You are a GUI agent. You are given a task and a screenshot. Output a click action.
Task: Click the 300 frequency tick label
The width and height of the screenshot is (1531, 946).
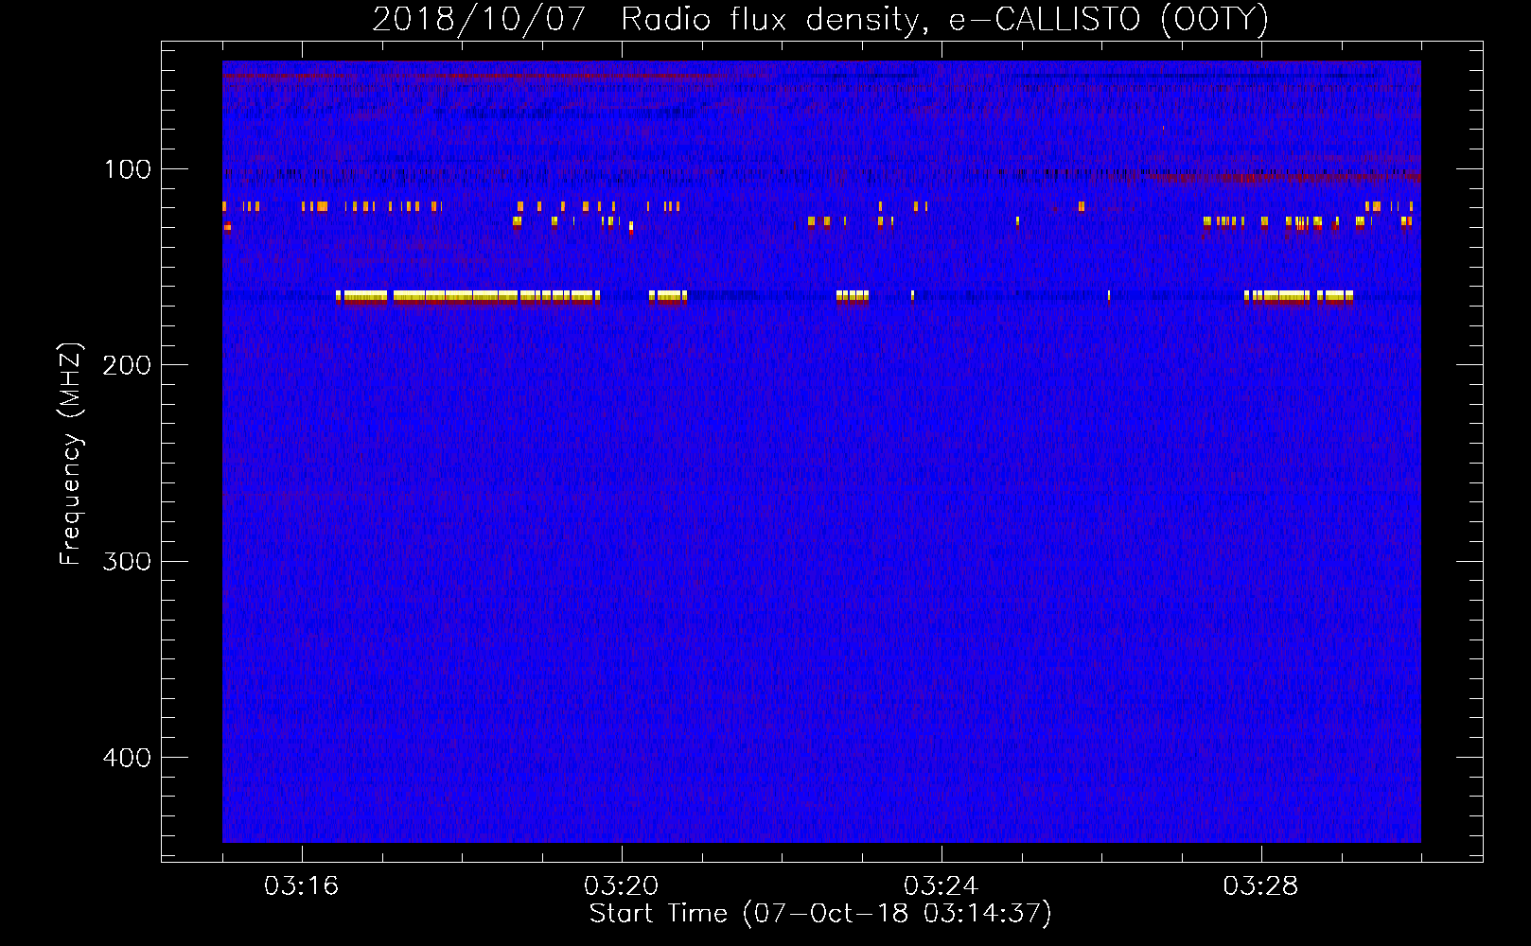point(127,562)
